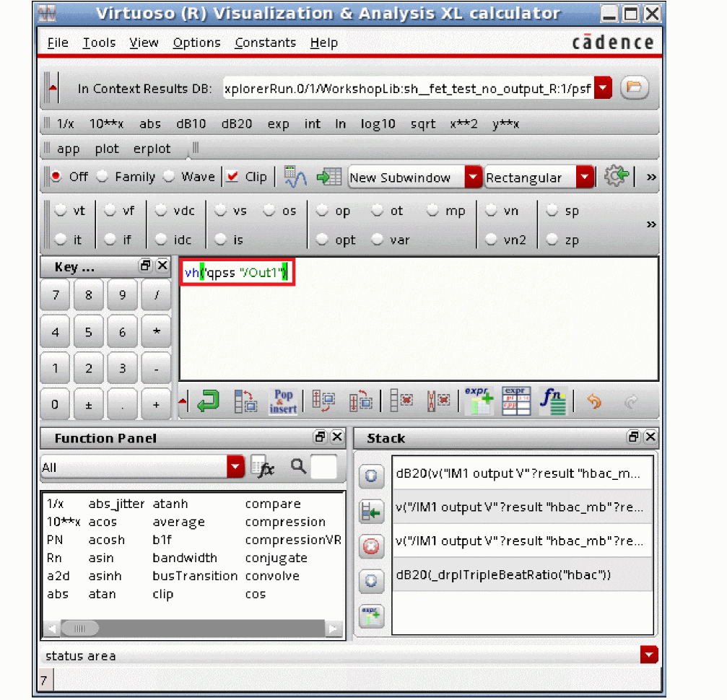727x700 pixels.
Task: Open the Options menu
Action: (x=196, y=43)
